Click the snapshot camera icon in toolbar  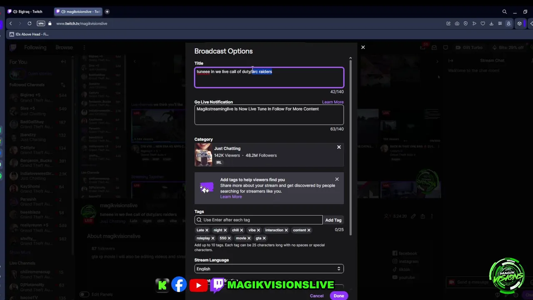point(457,23)
